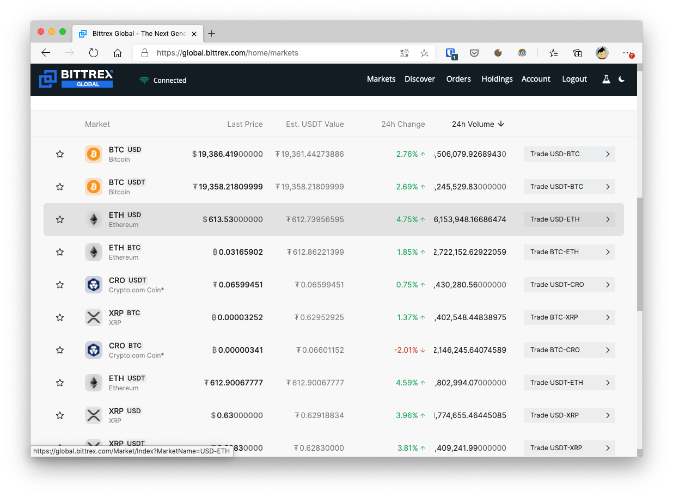Click the translate icon in address bar
The image size is (673, 497).
(404, 53)
